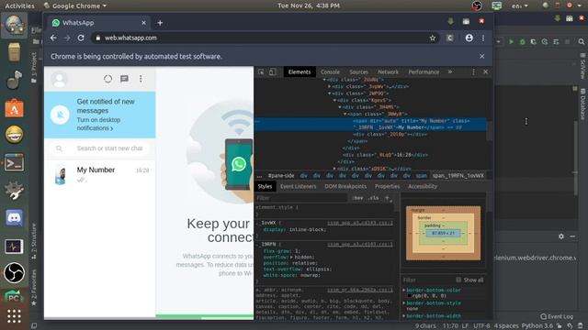Reload the web.whatsapp.com page
The height and width of the screenshot is (330, 588).
pyautogui.click(x=81, y=38)
